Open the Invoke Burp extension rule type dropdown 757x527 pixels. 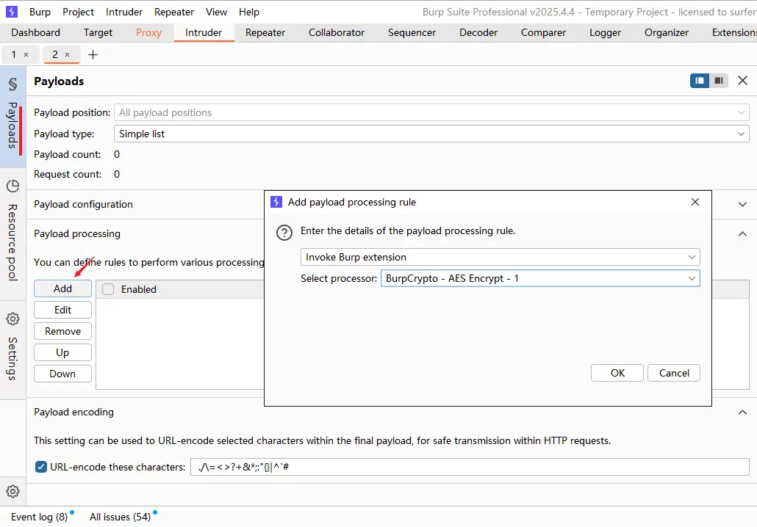coord(500,257)
